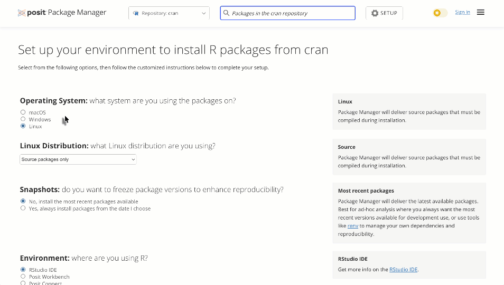Image resolution: width=504 pixels, height=285 pixels.
Task: Select the Linux radio button
Action: [23, 126]
